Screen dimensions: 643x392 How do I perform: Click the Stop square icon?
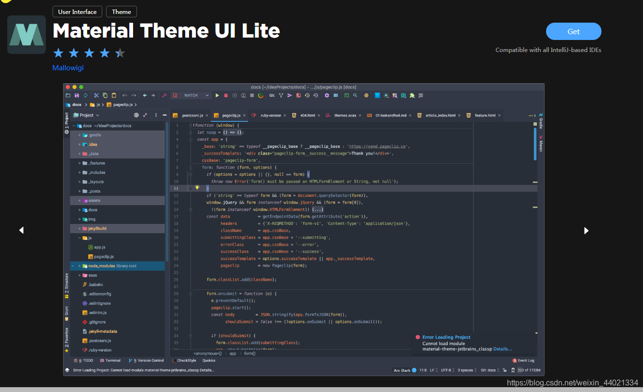point(252,95)
